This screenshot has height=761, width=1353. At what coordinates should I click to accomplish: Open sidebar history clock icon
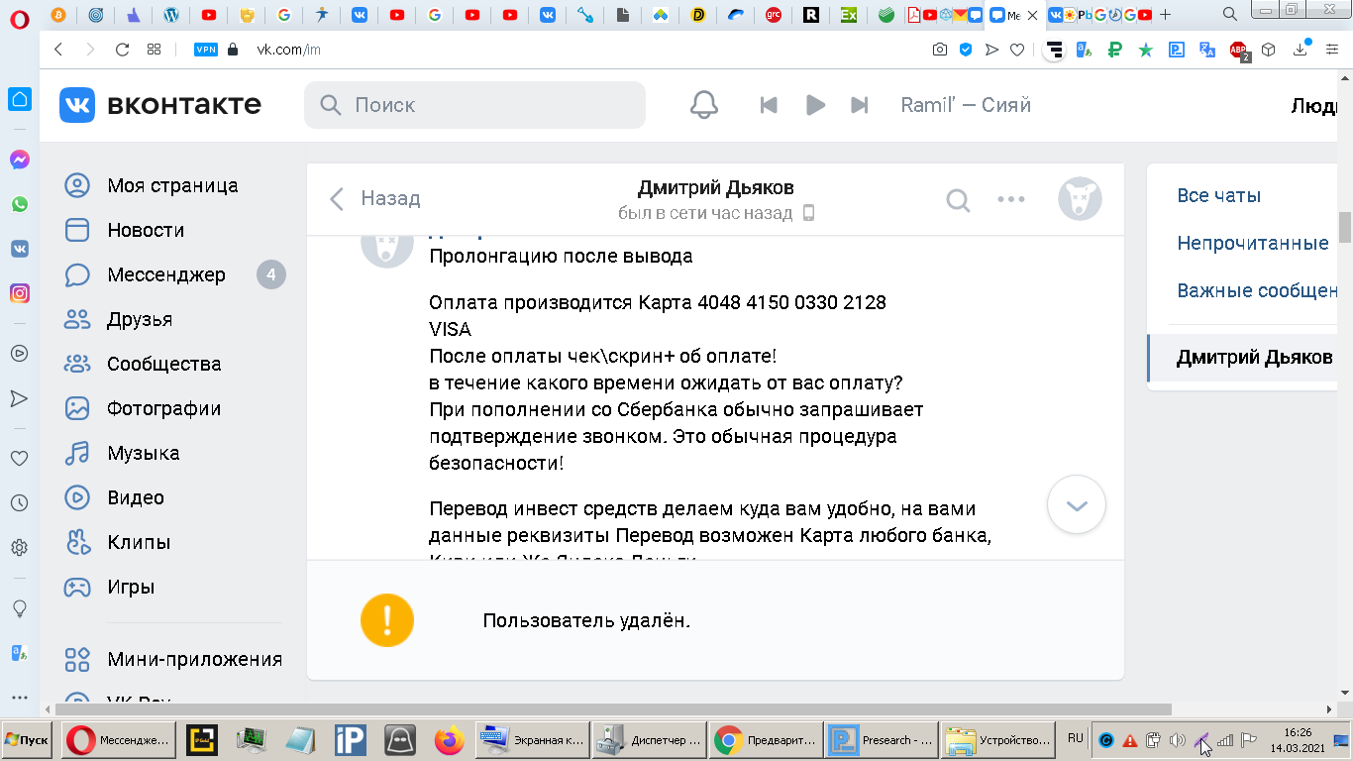(x=19, y=503)
